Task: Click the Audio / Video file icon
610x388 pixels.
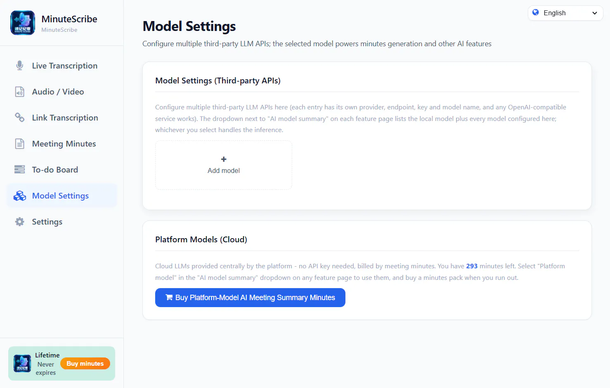Action: (x=19, y=92)
